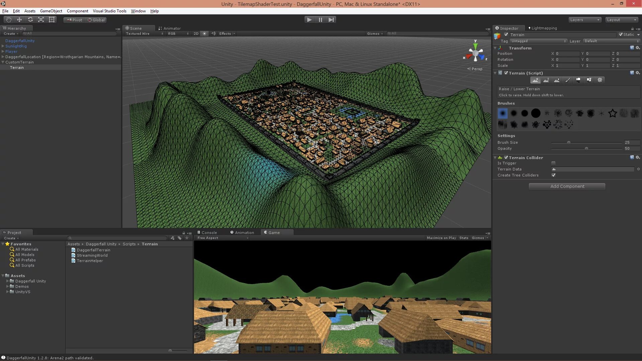Select Raise/Lower Terrain tool

click(x=535, y=80)
